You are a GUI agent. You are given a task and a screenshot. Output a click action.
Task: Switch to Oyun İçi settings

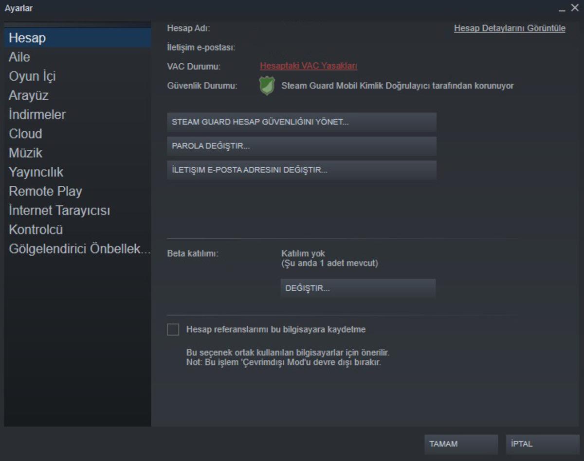tap(32, 76)
